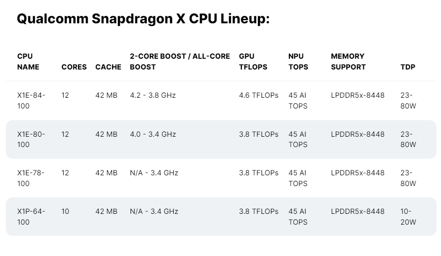Click the X1E-84-100 CPU name cell
441x256 pixels.
tap(31, 100)
